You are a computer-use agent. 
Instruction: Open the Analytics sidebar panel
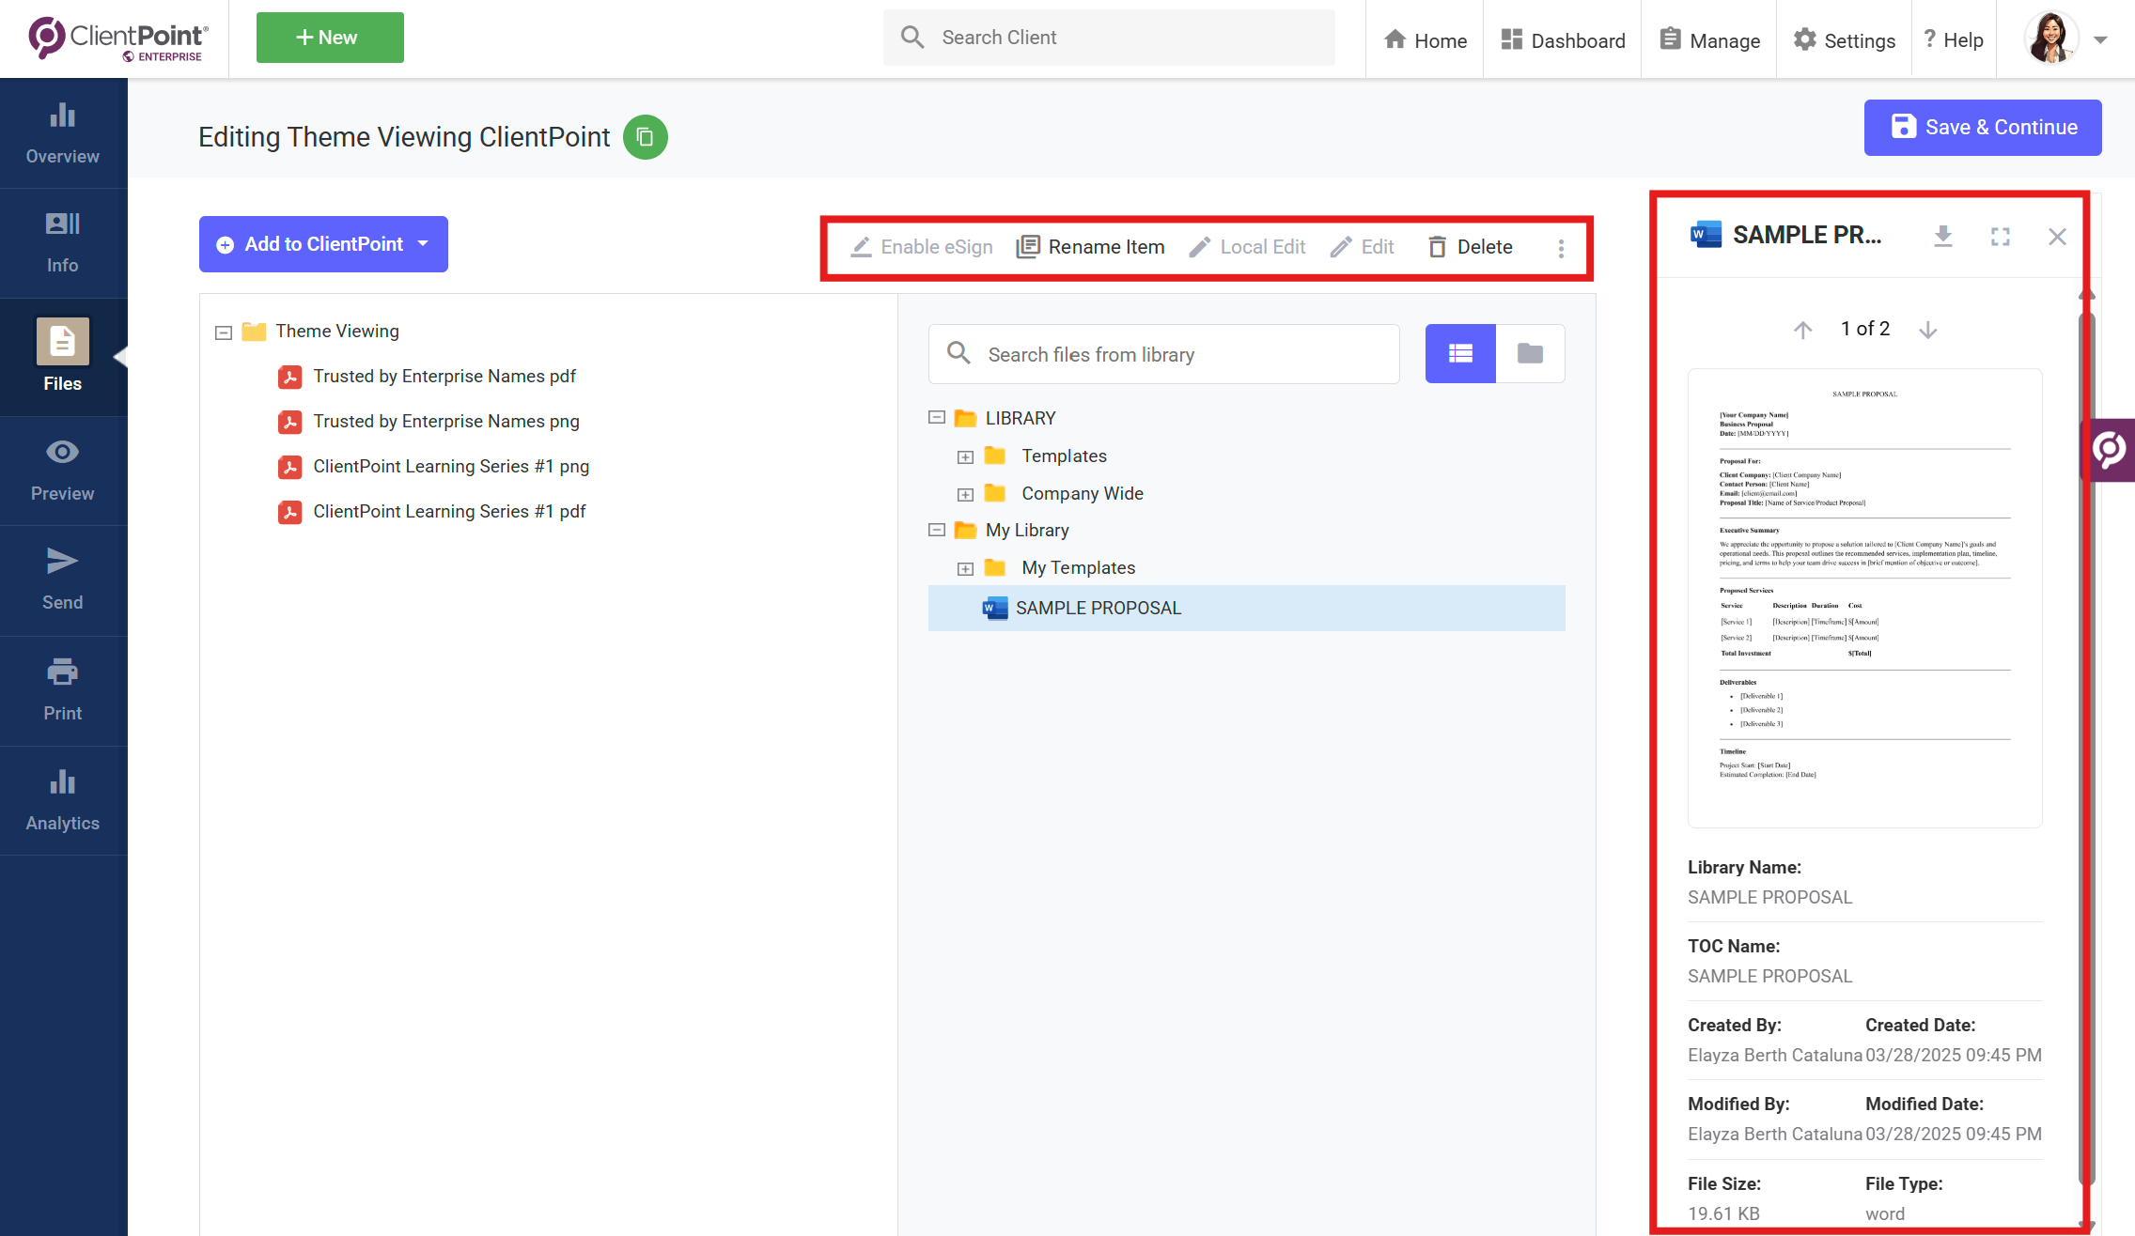pyautogui.click(x=62, y=798)
